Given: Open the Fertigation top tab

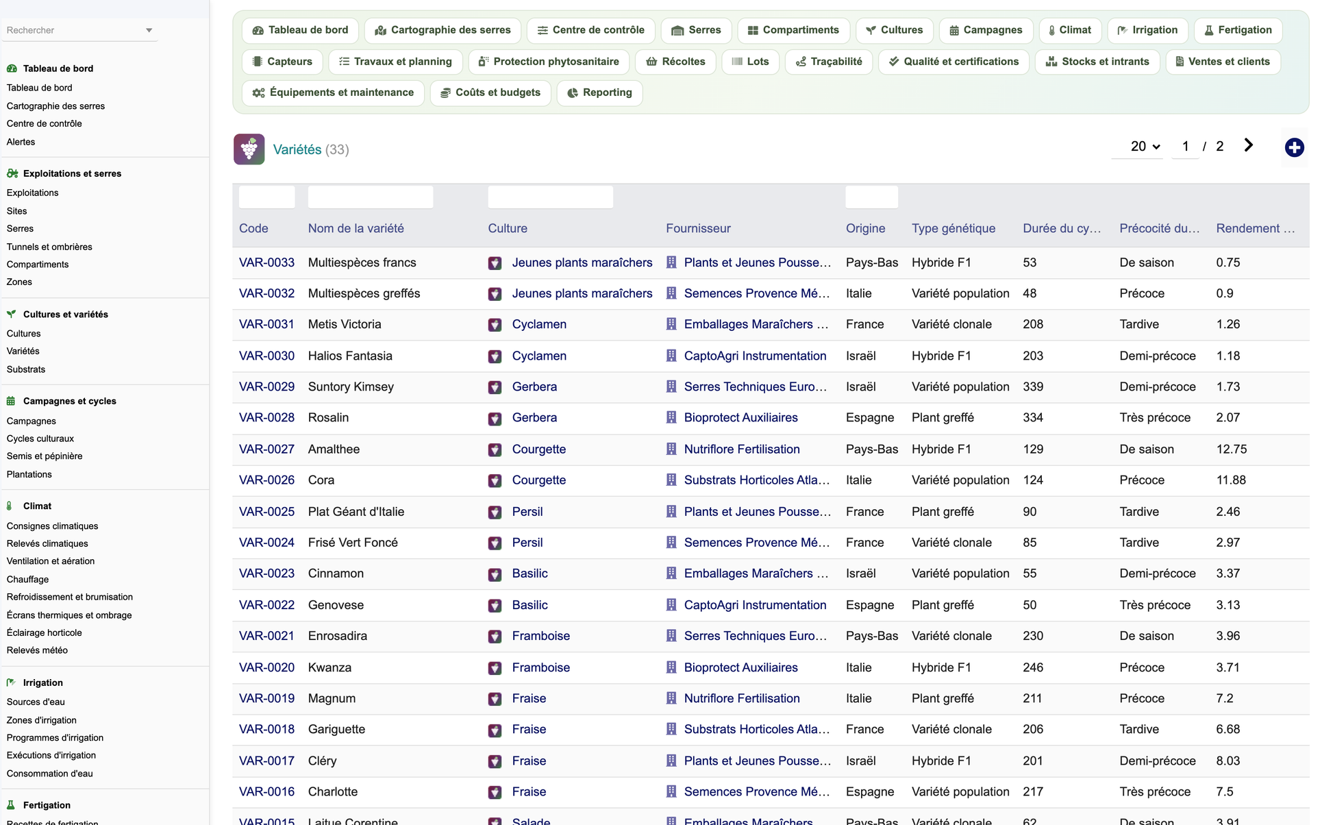Looking at the screenshot, I should click(1238, 30).
